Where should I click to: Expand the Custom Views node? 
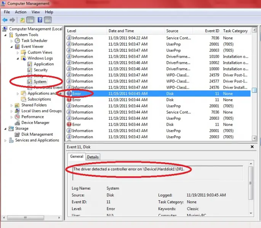click(18, 53)
